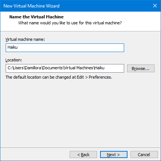Close the New Virtual Machine Wizard
This screenshot has height=161, width=161.
point(155,6)
